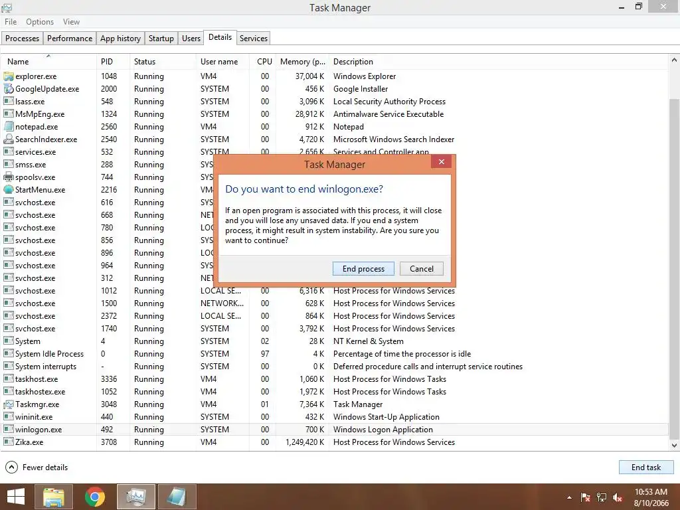Click the System interrupts icon
The width and height of the screenshot is (680, 510).
pos(8,367)
